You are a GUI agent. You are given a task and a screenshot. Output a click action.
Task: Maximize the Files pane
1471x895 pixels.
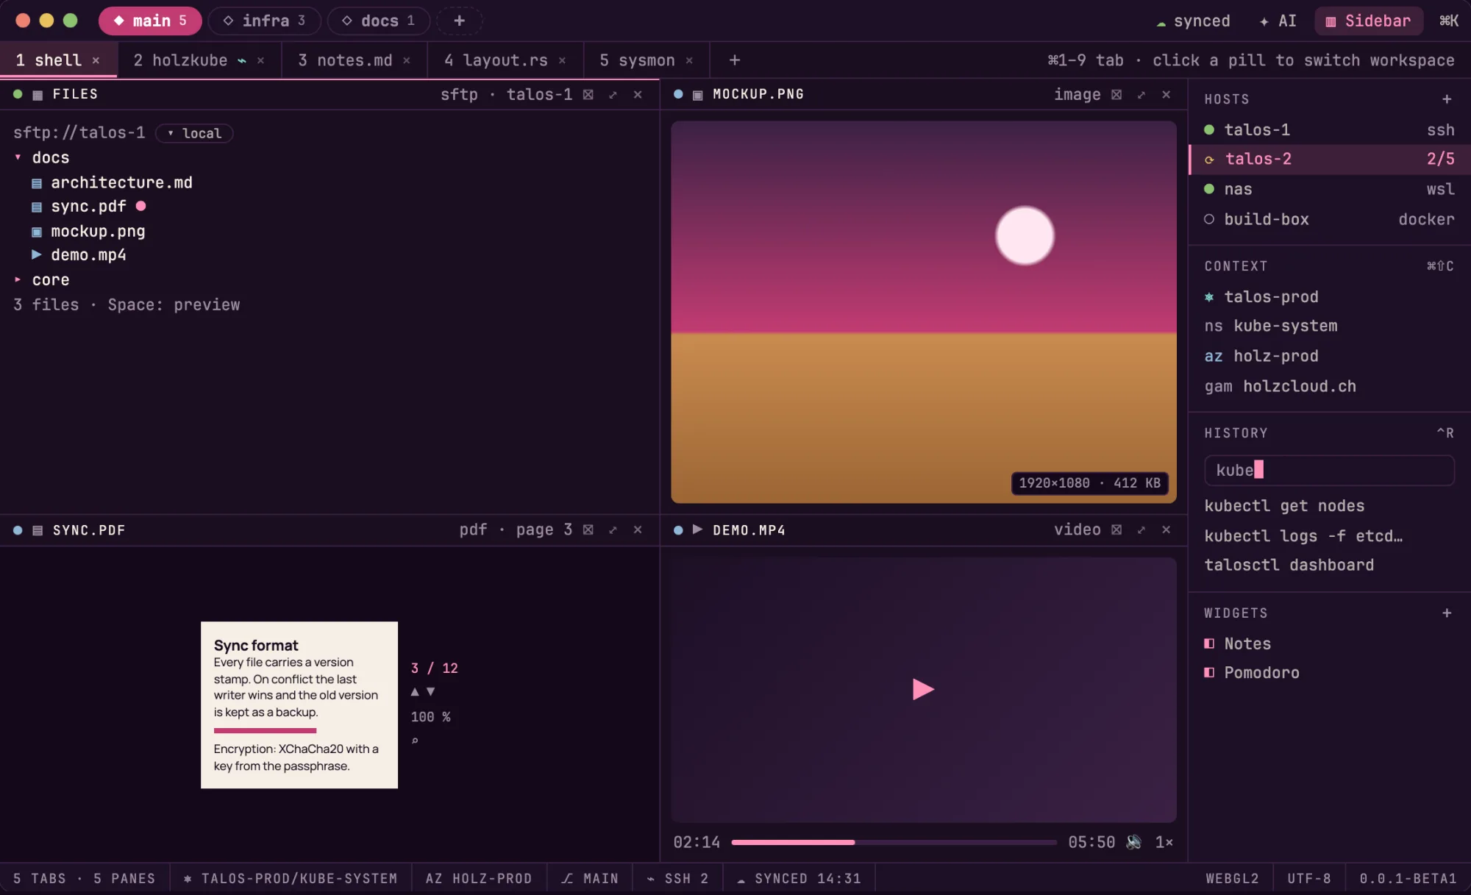point(613,94)
